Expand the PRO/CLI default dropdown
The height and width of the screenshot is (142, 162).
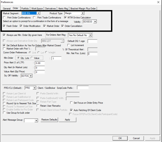coord(35,88)
